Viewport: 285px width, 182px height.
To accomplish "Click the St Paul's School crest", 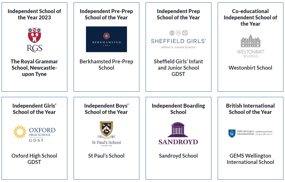I will coord(106,134).
